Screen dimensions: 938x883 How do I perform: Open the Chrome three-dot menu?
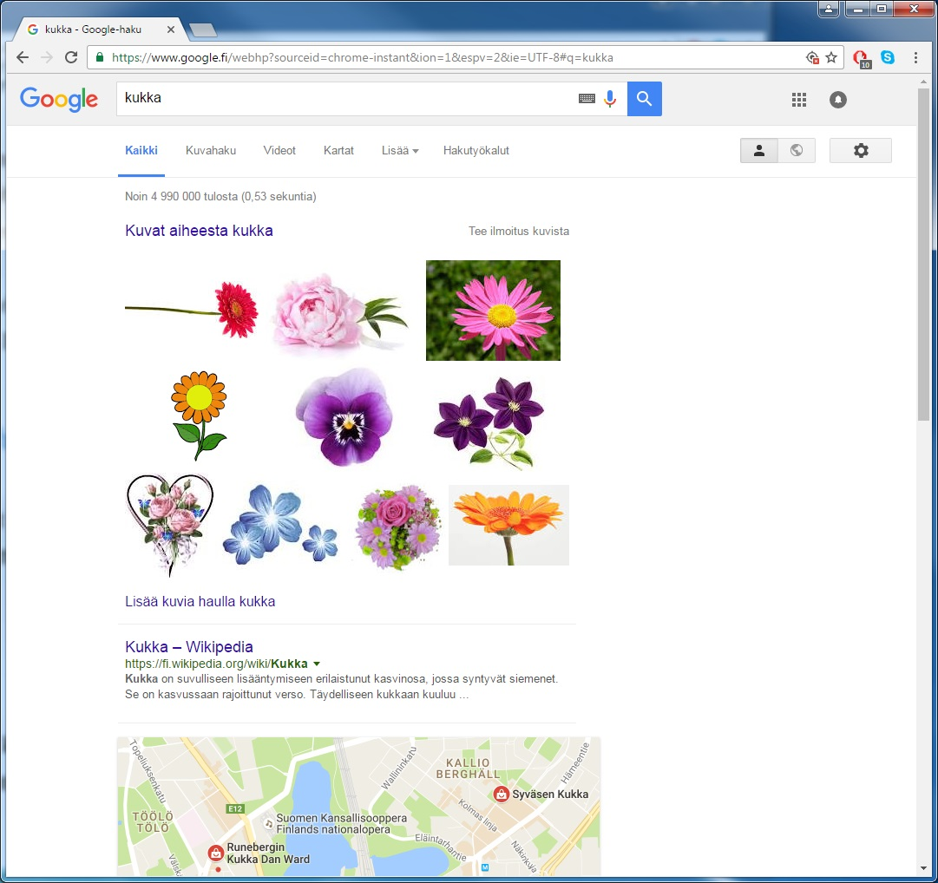tap(915, 57)
